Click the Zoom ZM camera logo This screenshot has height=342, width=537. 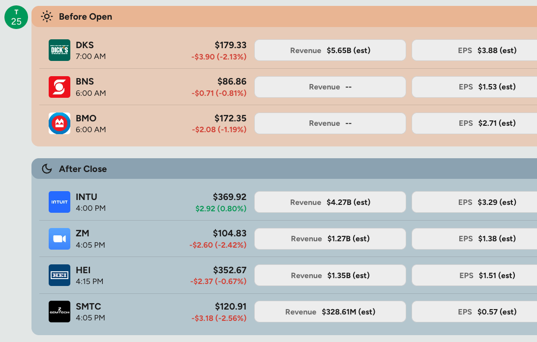click(59, 239)
